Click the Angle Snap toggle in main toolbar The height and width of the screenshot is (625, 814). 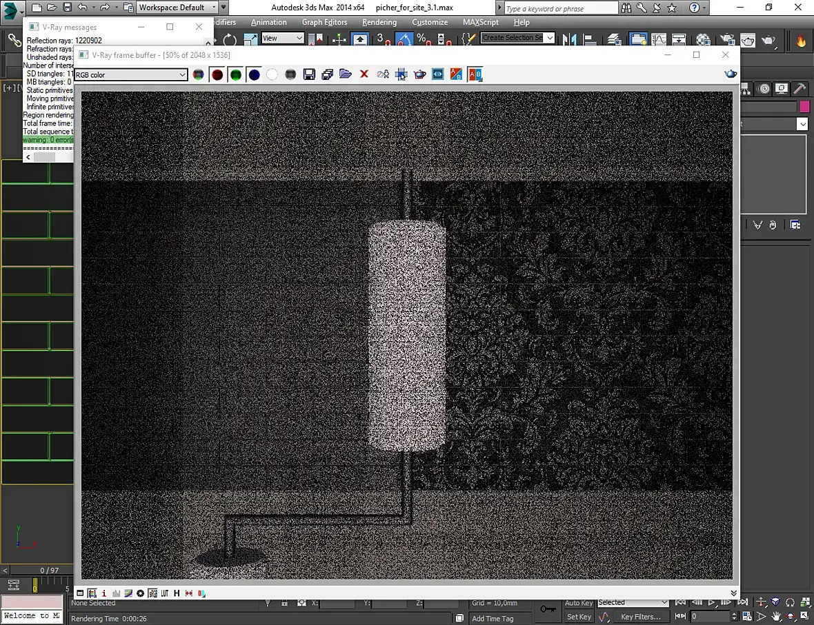pos(404,39)
